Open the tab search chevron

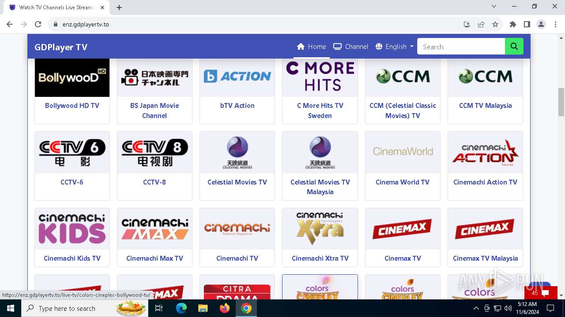(494, 7)
